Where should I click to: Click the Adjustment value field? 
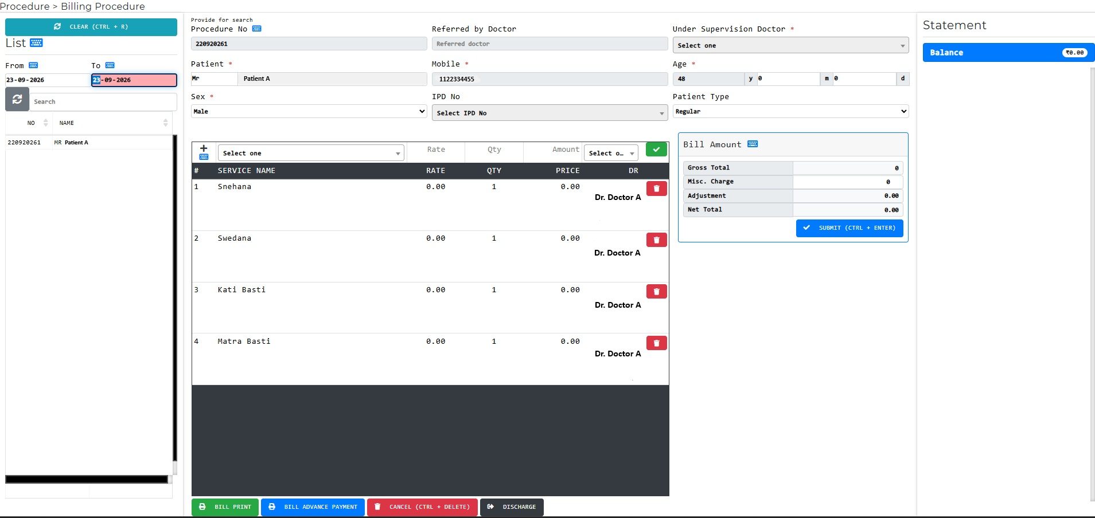(848, 196)
